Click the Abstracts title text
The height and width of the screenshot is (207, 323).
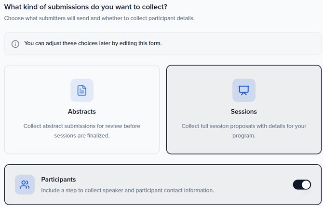82,111
